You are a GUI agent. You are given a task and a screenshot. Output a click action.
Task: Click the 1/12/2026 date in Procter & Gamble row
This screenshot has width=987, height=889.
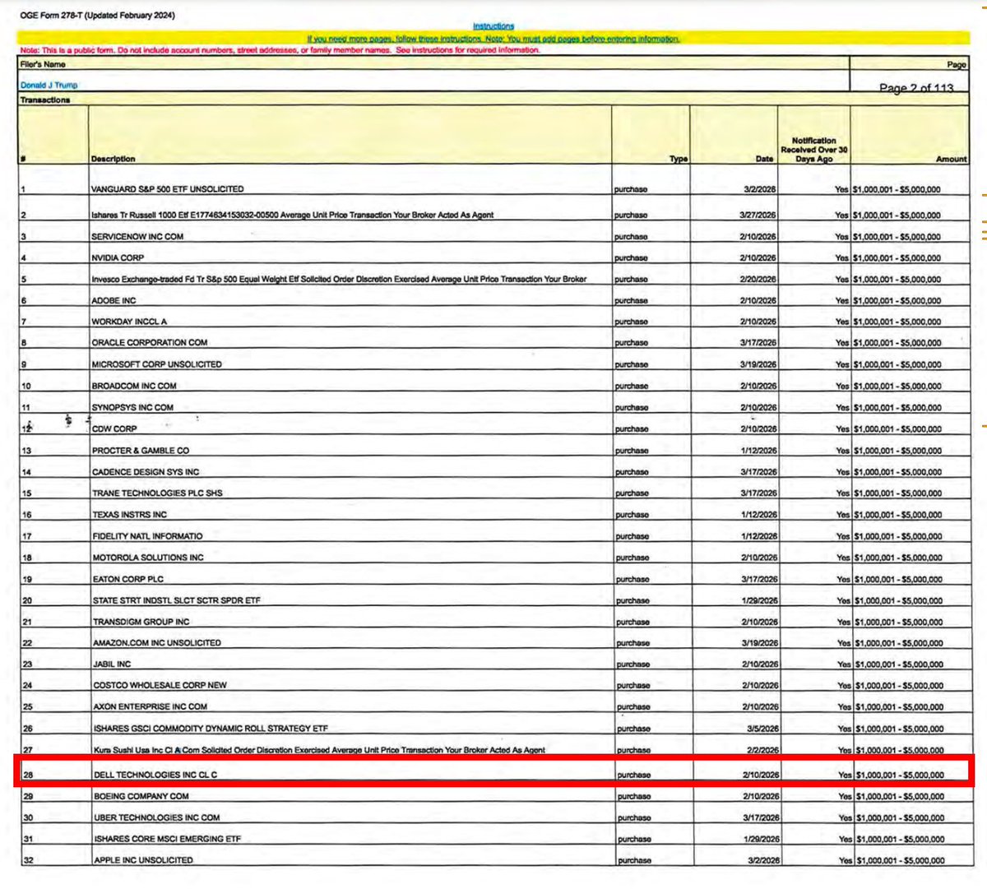pos(758,451)
